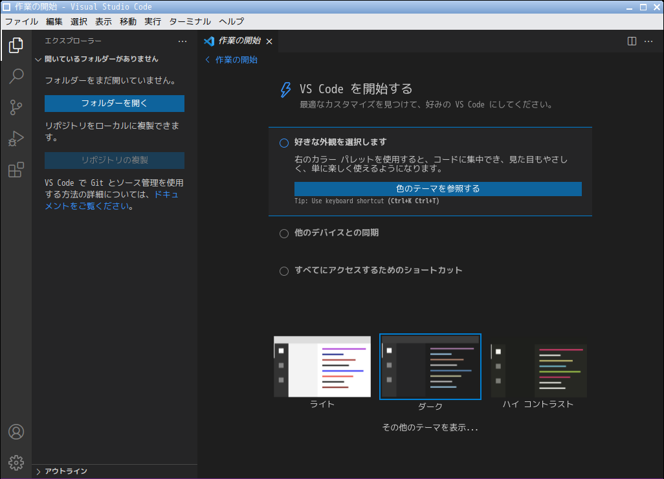Image resolution: width=664 pixels, height=479 pixels.
Task: Maximize the Visual Studio Code window
Action: (643, 7)
